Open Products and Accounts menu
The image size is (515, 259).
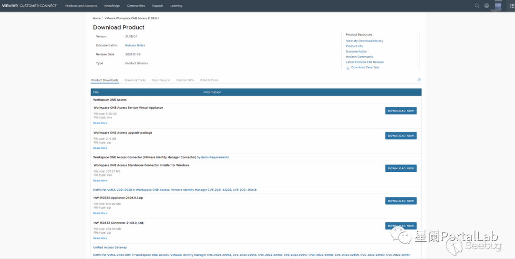pos(81,6)
